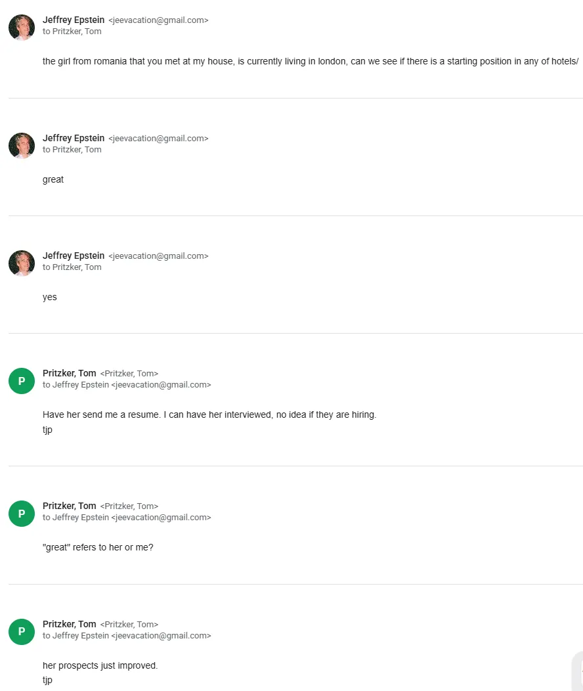
Task: Click the green P avatar on the resume message
Action: point(22,381)
